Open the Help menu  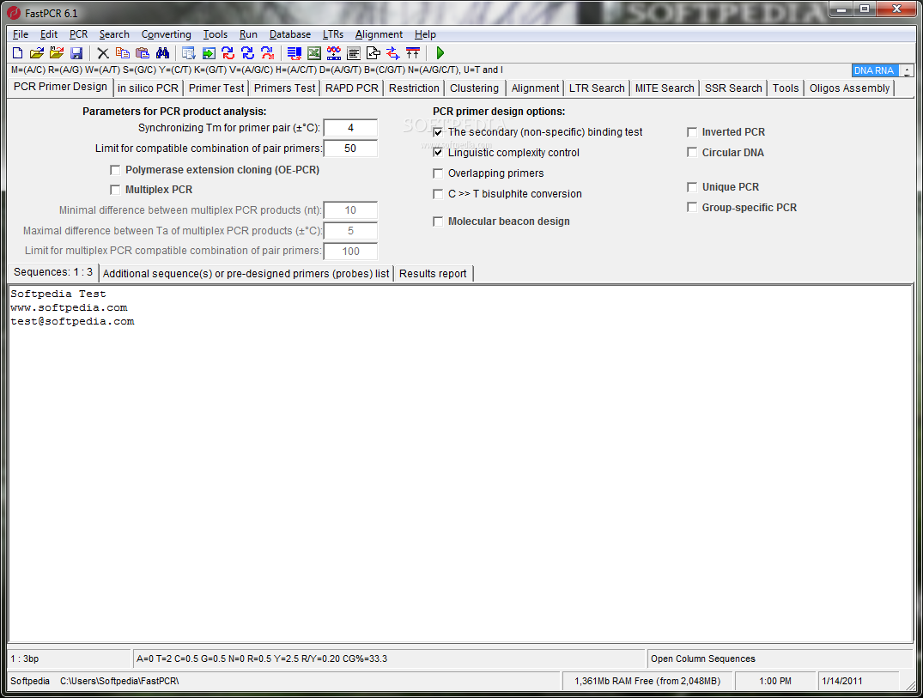(425, 34)
